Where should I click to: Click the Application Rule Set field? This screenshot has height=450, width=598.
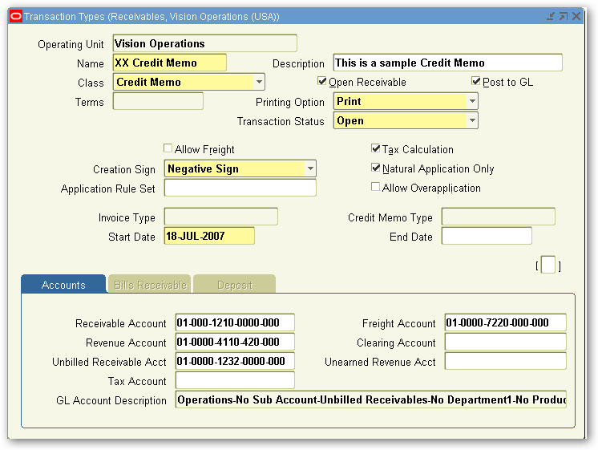[240, 189]
